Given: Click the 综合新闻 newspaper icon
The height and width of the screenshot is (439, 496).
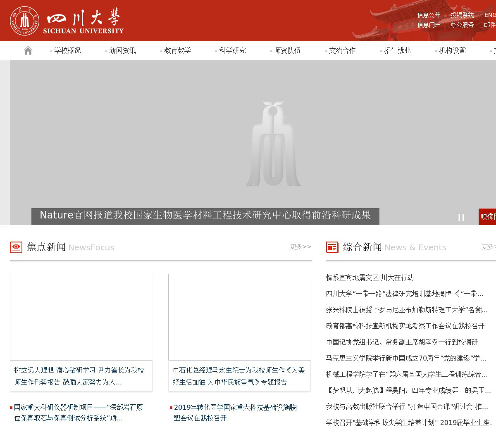Looking at the screenshot, I should pos(332,247).
